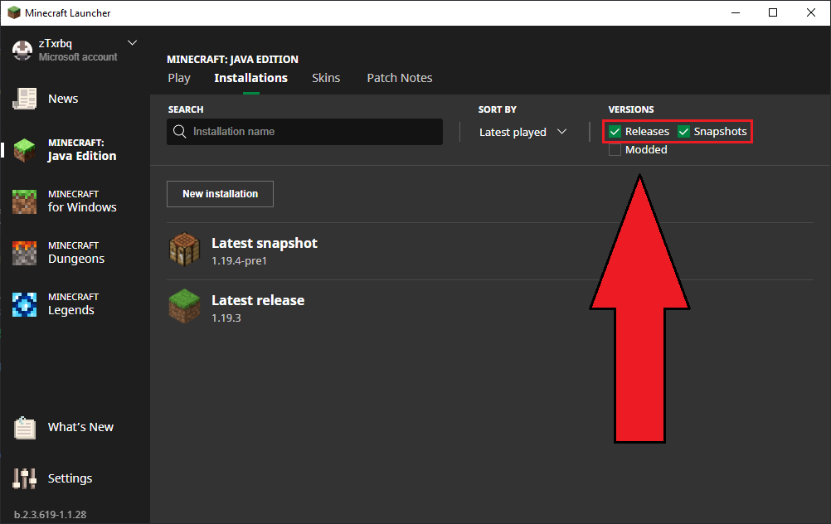The image size is (831, 524).
Task: Select the Installations tab
Action: tap(250, 78)
